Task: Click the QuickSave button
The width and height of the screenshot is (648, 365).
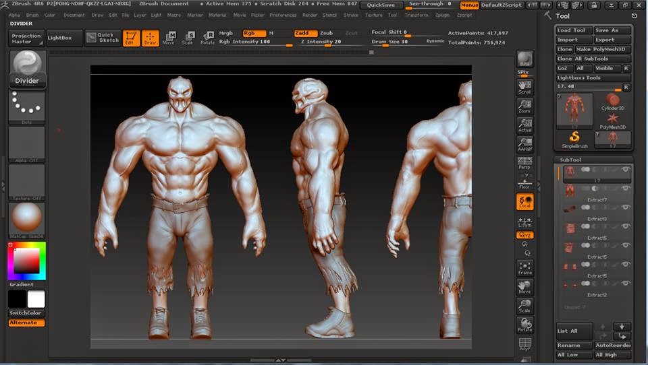Action: pos(381,5)
